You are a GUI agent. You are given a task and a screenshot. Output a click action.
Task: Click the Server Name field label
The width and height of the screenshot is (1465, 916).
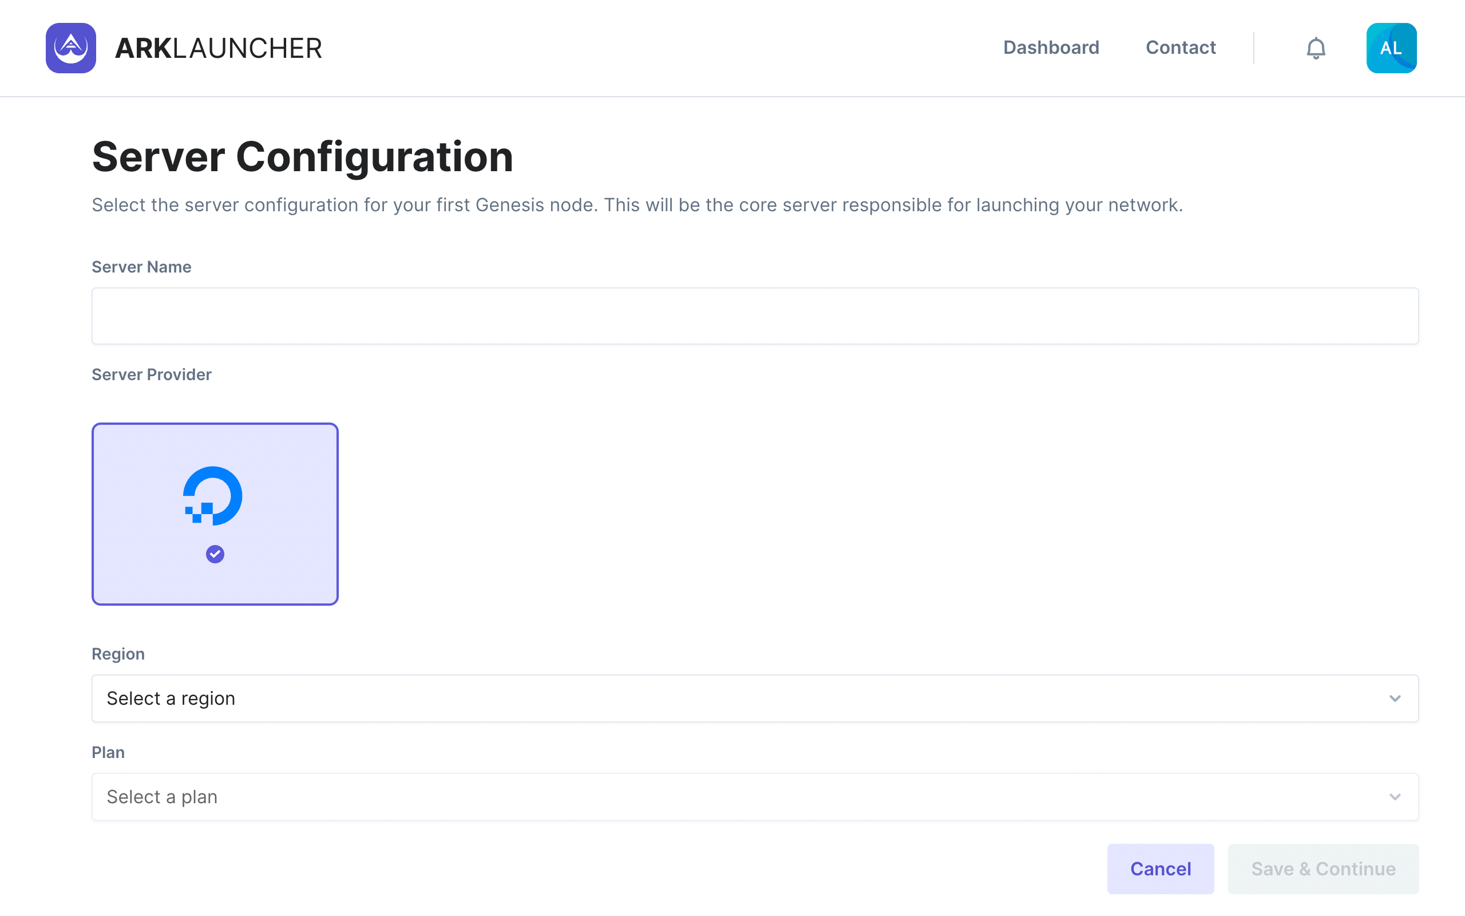click(x=141, y=267)
